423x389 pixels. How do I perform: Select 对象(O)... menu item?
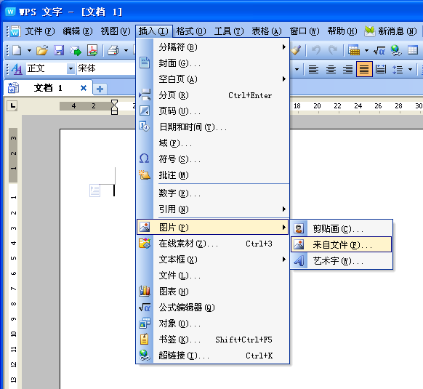coord(213,323)
